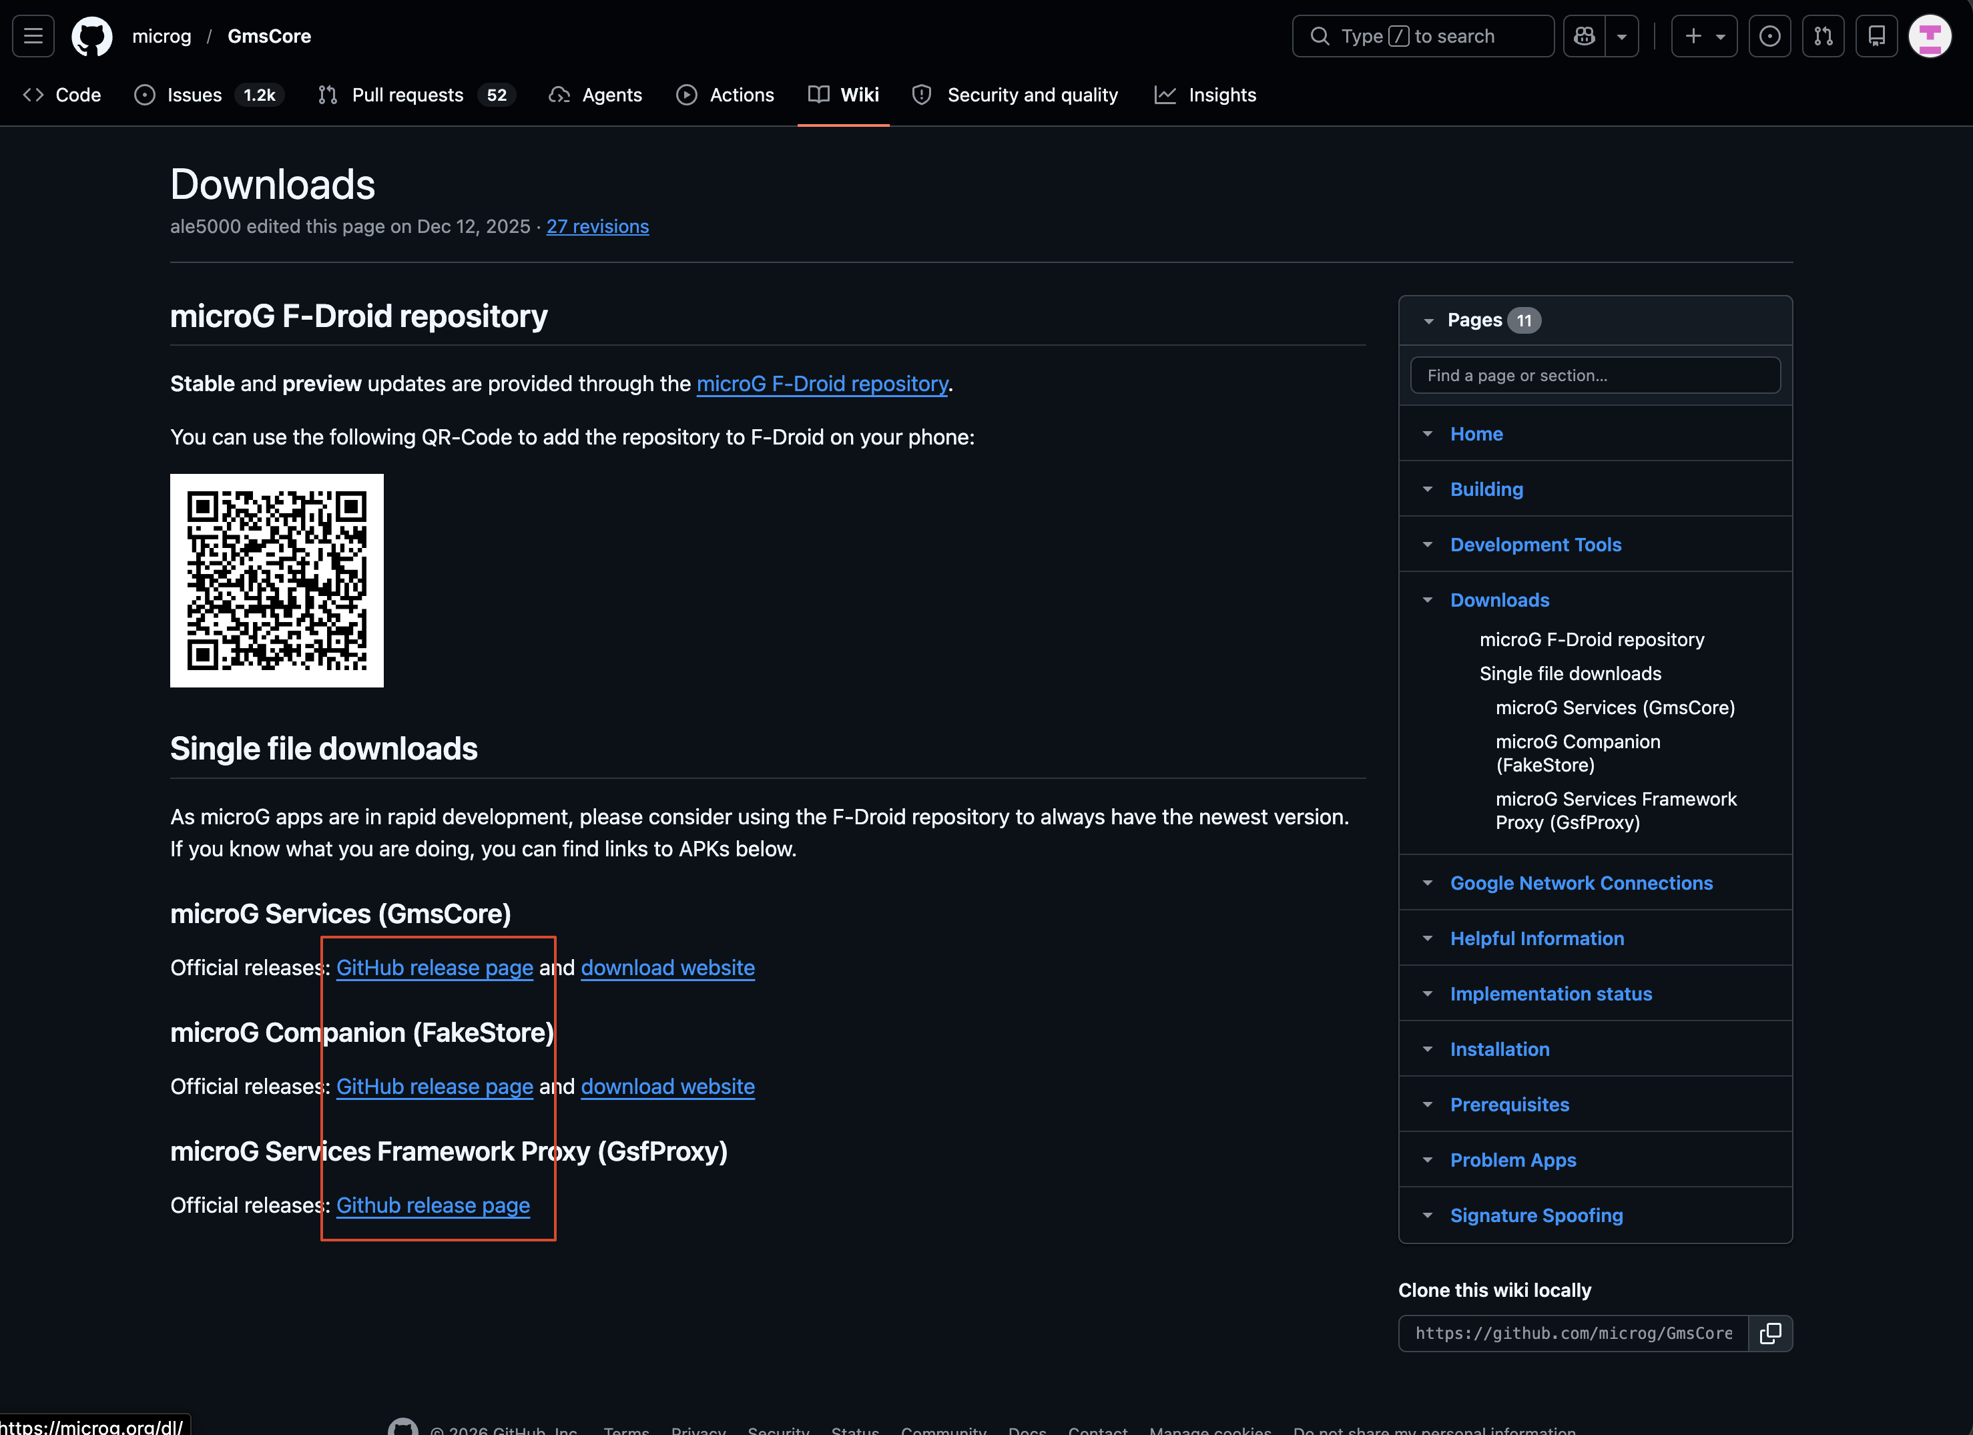Collapse the Pages sidebar section
The height and width of the screenshot is (1435, 1973).
click(1428, 321)
